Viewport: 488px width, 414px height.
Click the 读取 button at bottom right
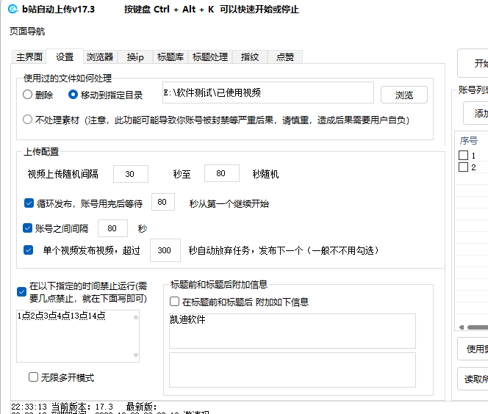click(x=473, y=379)
